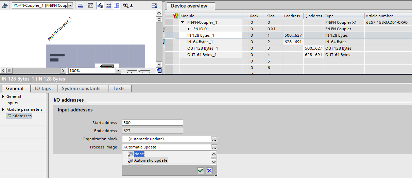The width and height of the screenshot is (412, 178).
Task: Click the NAME assign device name icon
Action: 90,5
